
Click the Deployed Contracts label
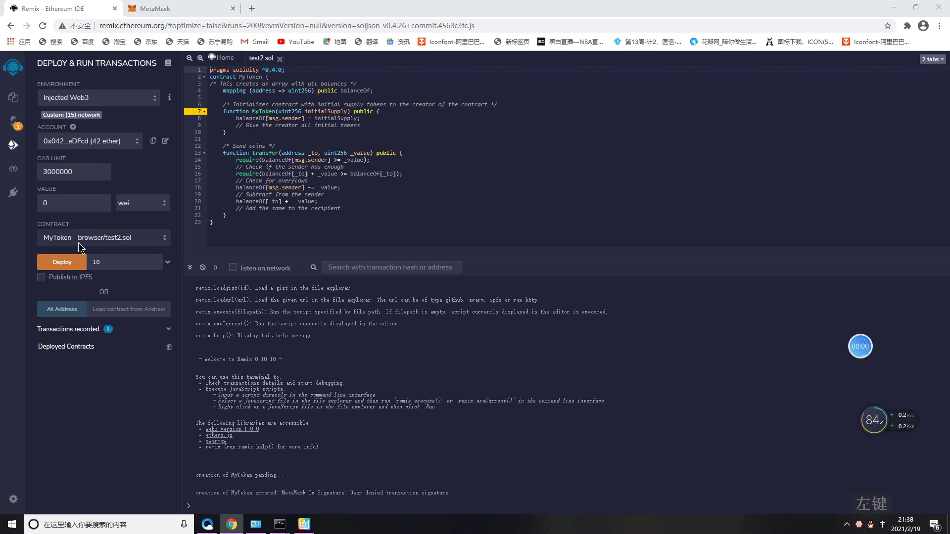pyautogui.click(x=66, y=347)
